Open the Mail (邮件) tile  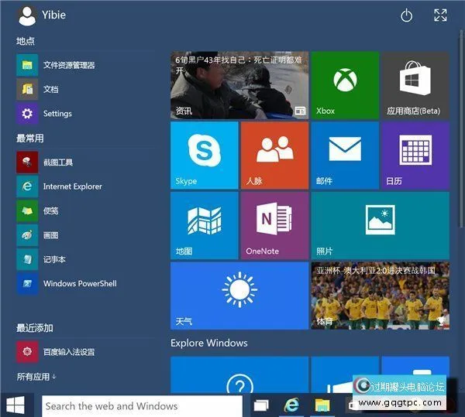pyautogui.click(x=344, y=155)
